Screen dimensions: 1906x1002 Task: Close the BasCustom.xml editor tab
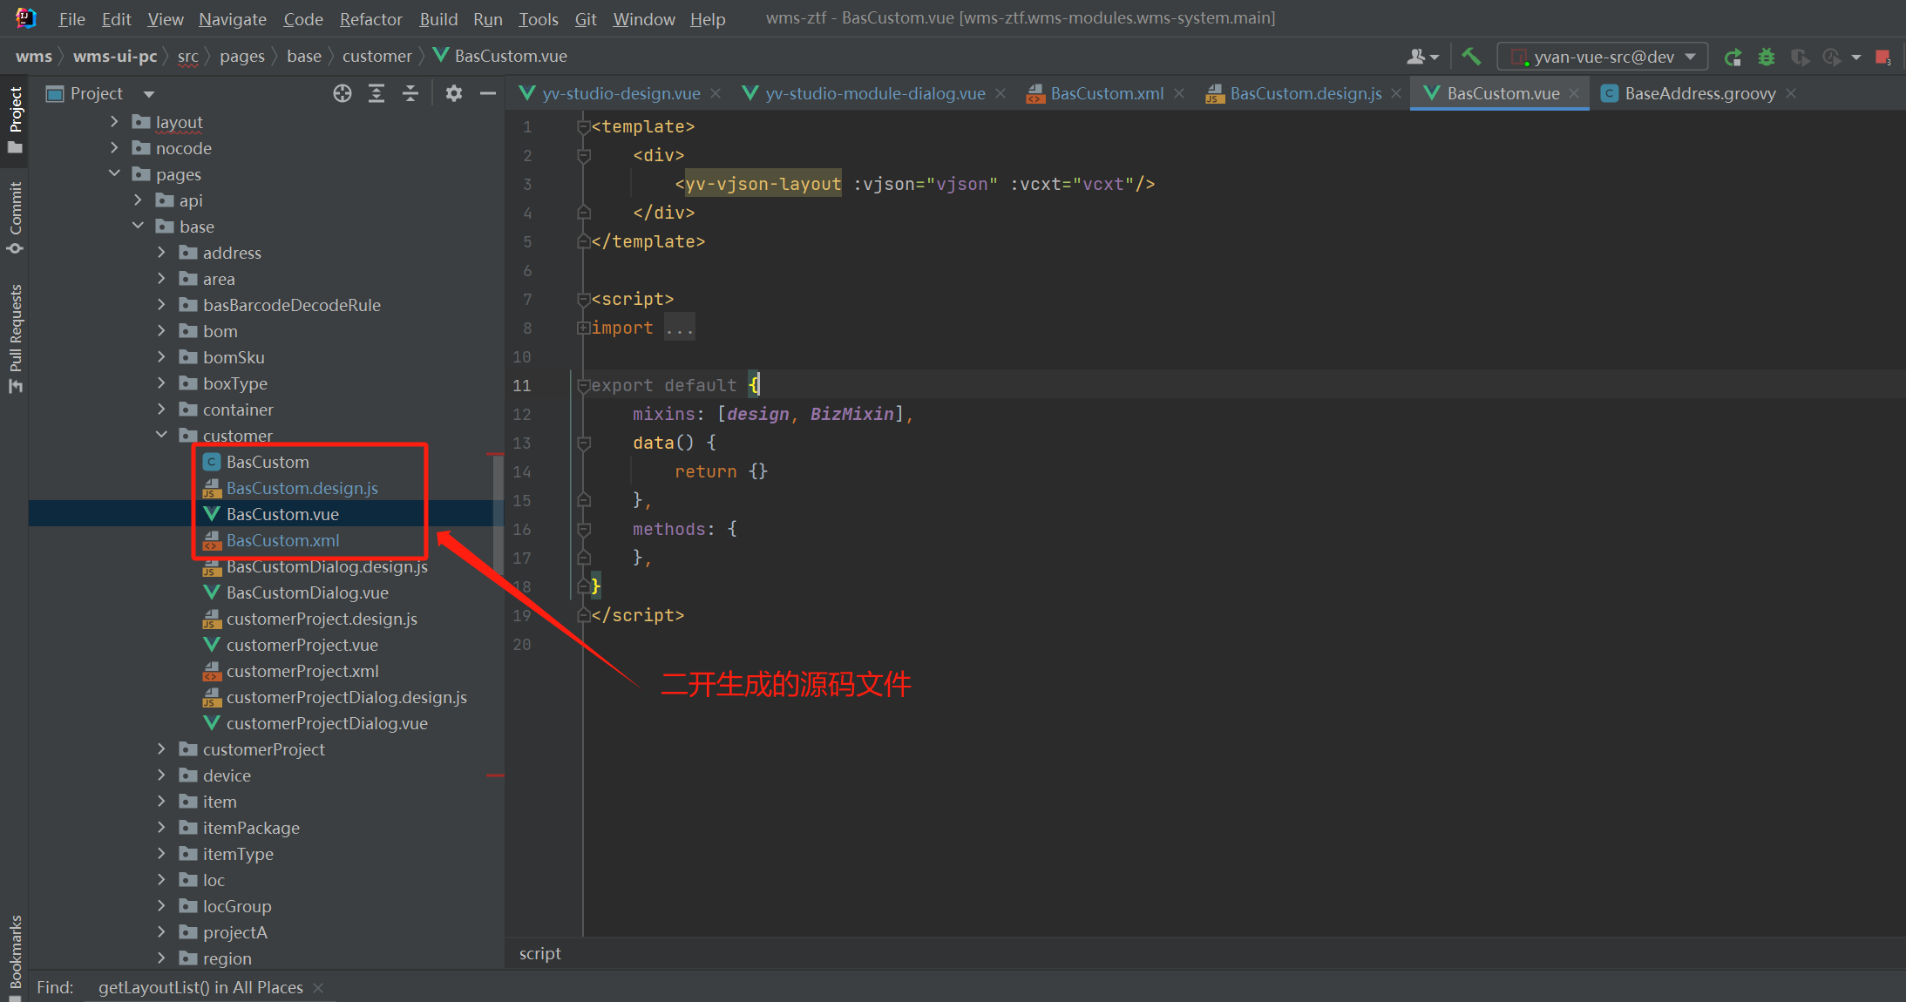(x=1179, y=93)
